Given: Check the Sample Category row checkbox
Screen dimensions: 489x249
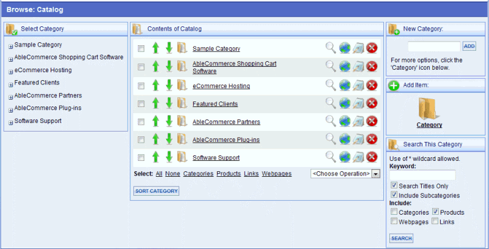Looking at the screenshot, I should pyautogui.click(x=141, y=48).
